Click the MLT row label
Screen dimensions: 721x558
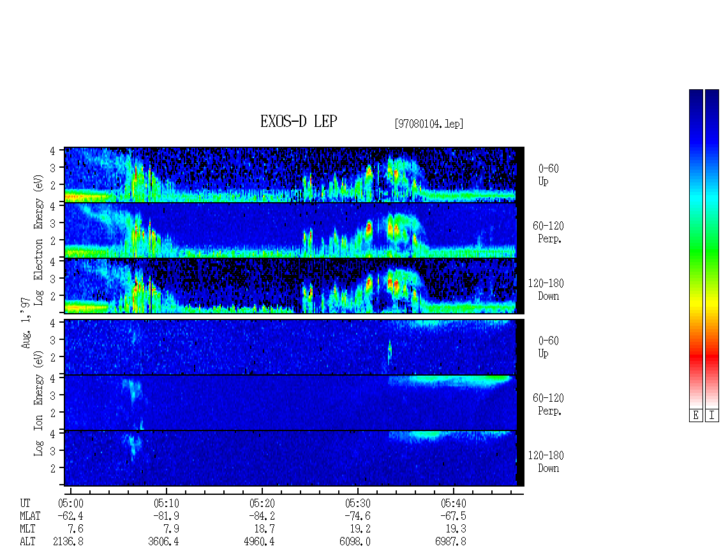tap(27, 529)
